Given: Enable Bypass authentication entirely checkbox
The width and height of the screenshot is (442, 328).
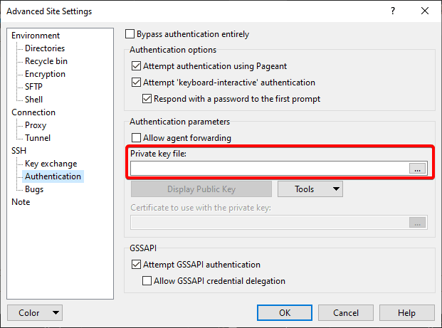Looking at the screenshot, I should pos(130,34).
